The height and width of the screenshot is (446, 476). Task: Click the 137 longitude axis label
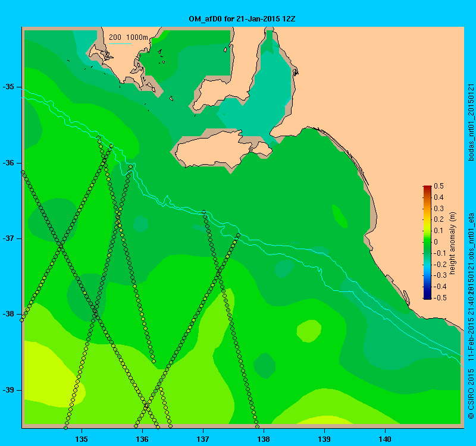coord(203,439)
